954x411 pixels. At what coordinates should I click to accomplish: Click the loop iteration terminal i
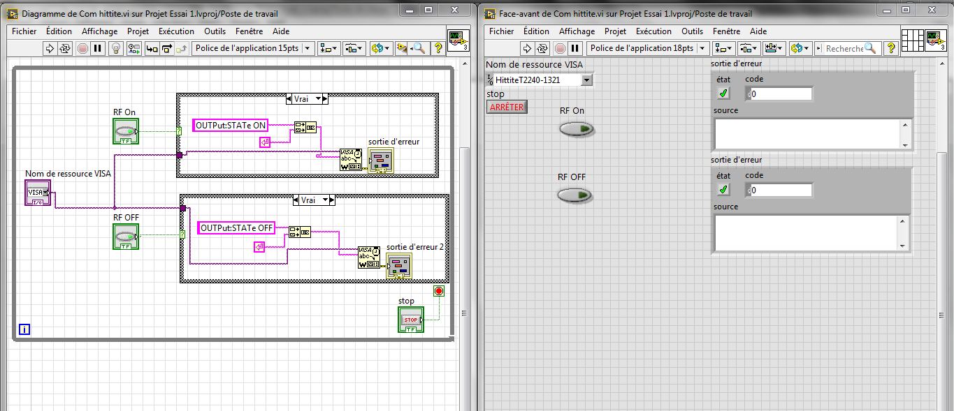point(24,329)
